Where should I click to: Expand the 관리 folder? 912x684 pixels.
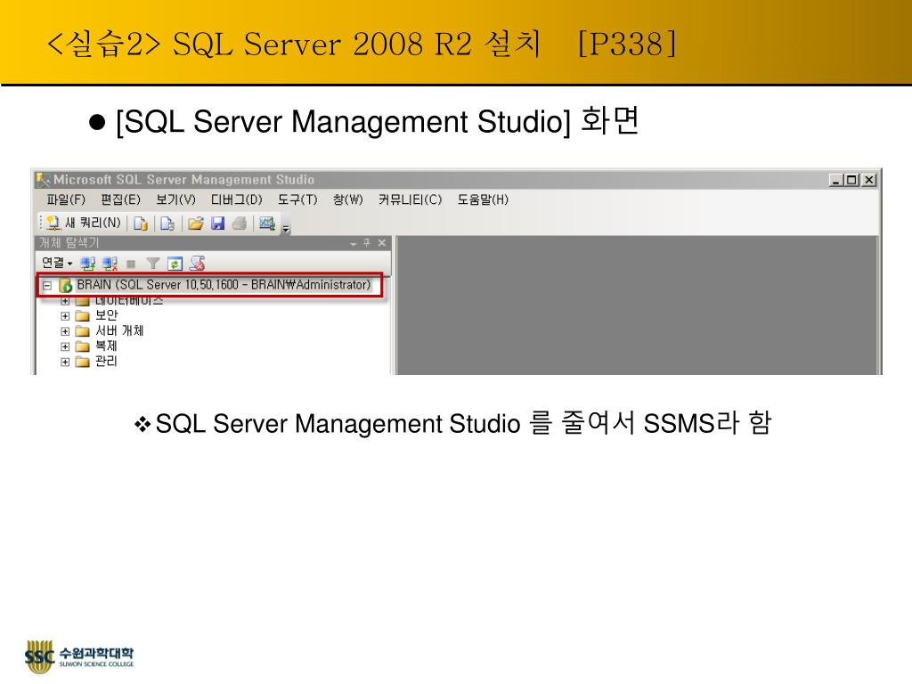65,362
